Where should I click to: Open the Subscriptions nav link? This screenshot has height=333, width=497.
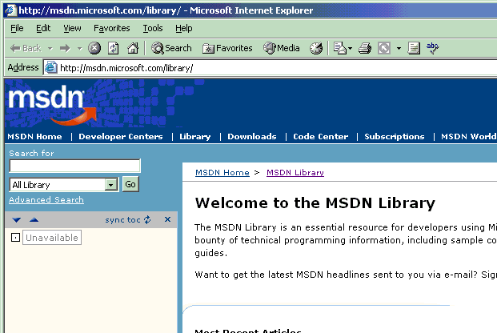395,136
